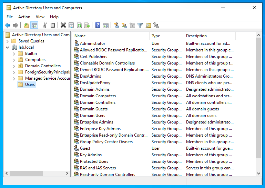Create a new user with toolbar icon
265x188 pixels.
click(x=116, y=26)
